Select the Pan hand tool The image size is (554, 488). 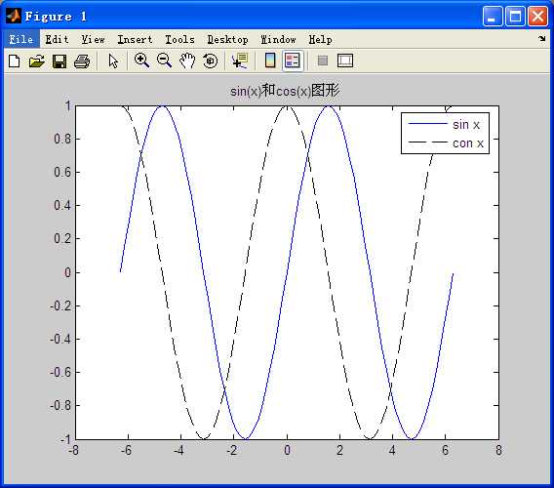click(x=187, y=61)
